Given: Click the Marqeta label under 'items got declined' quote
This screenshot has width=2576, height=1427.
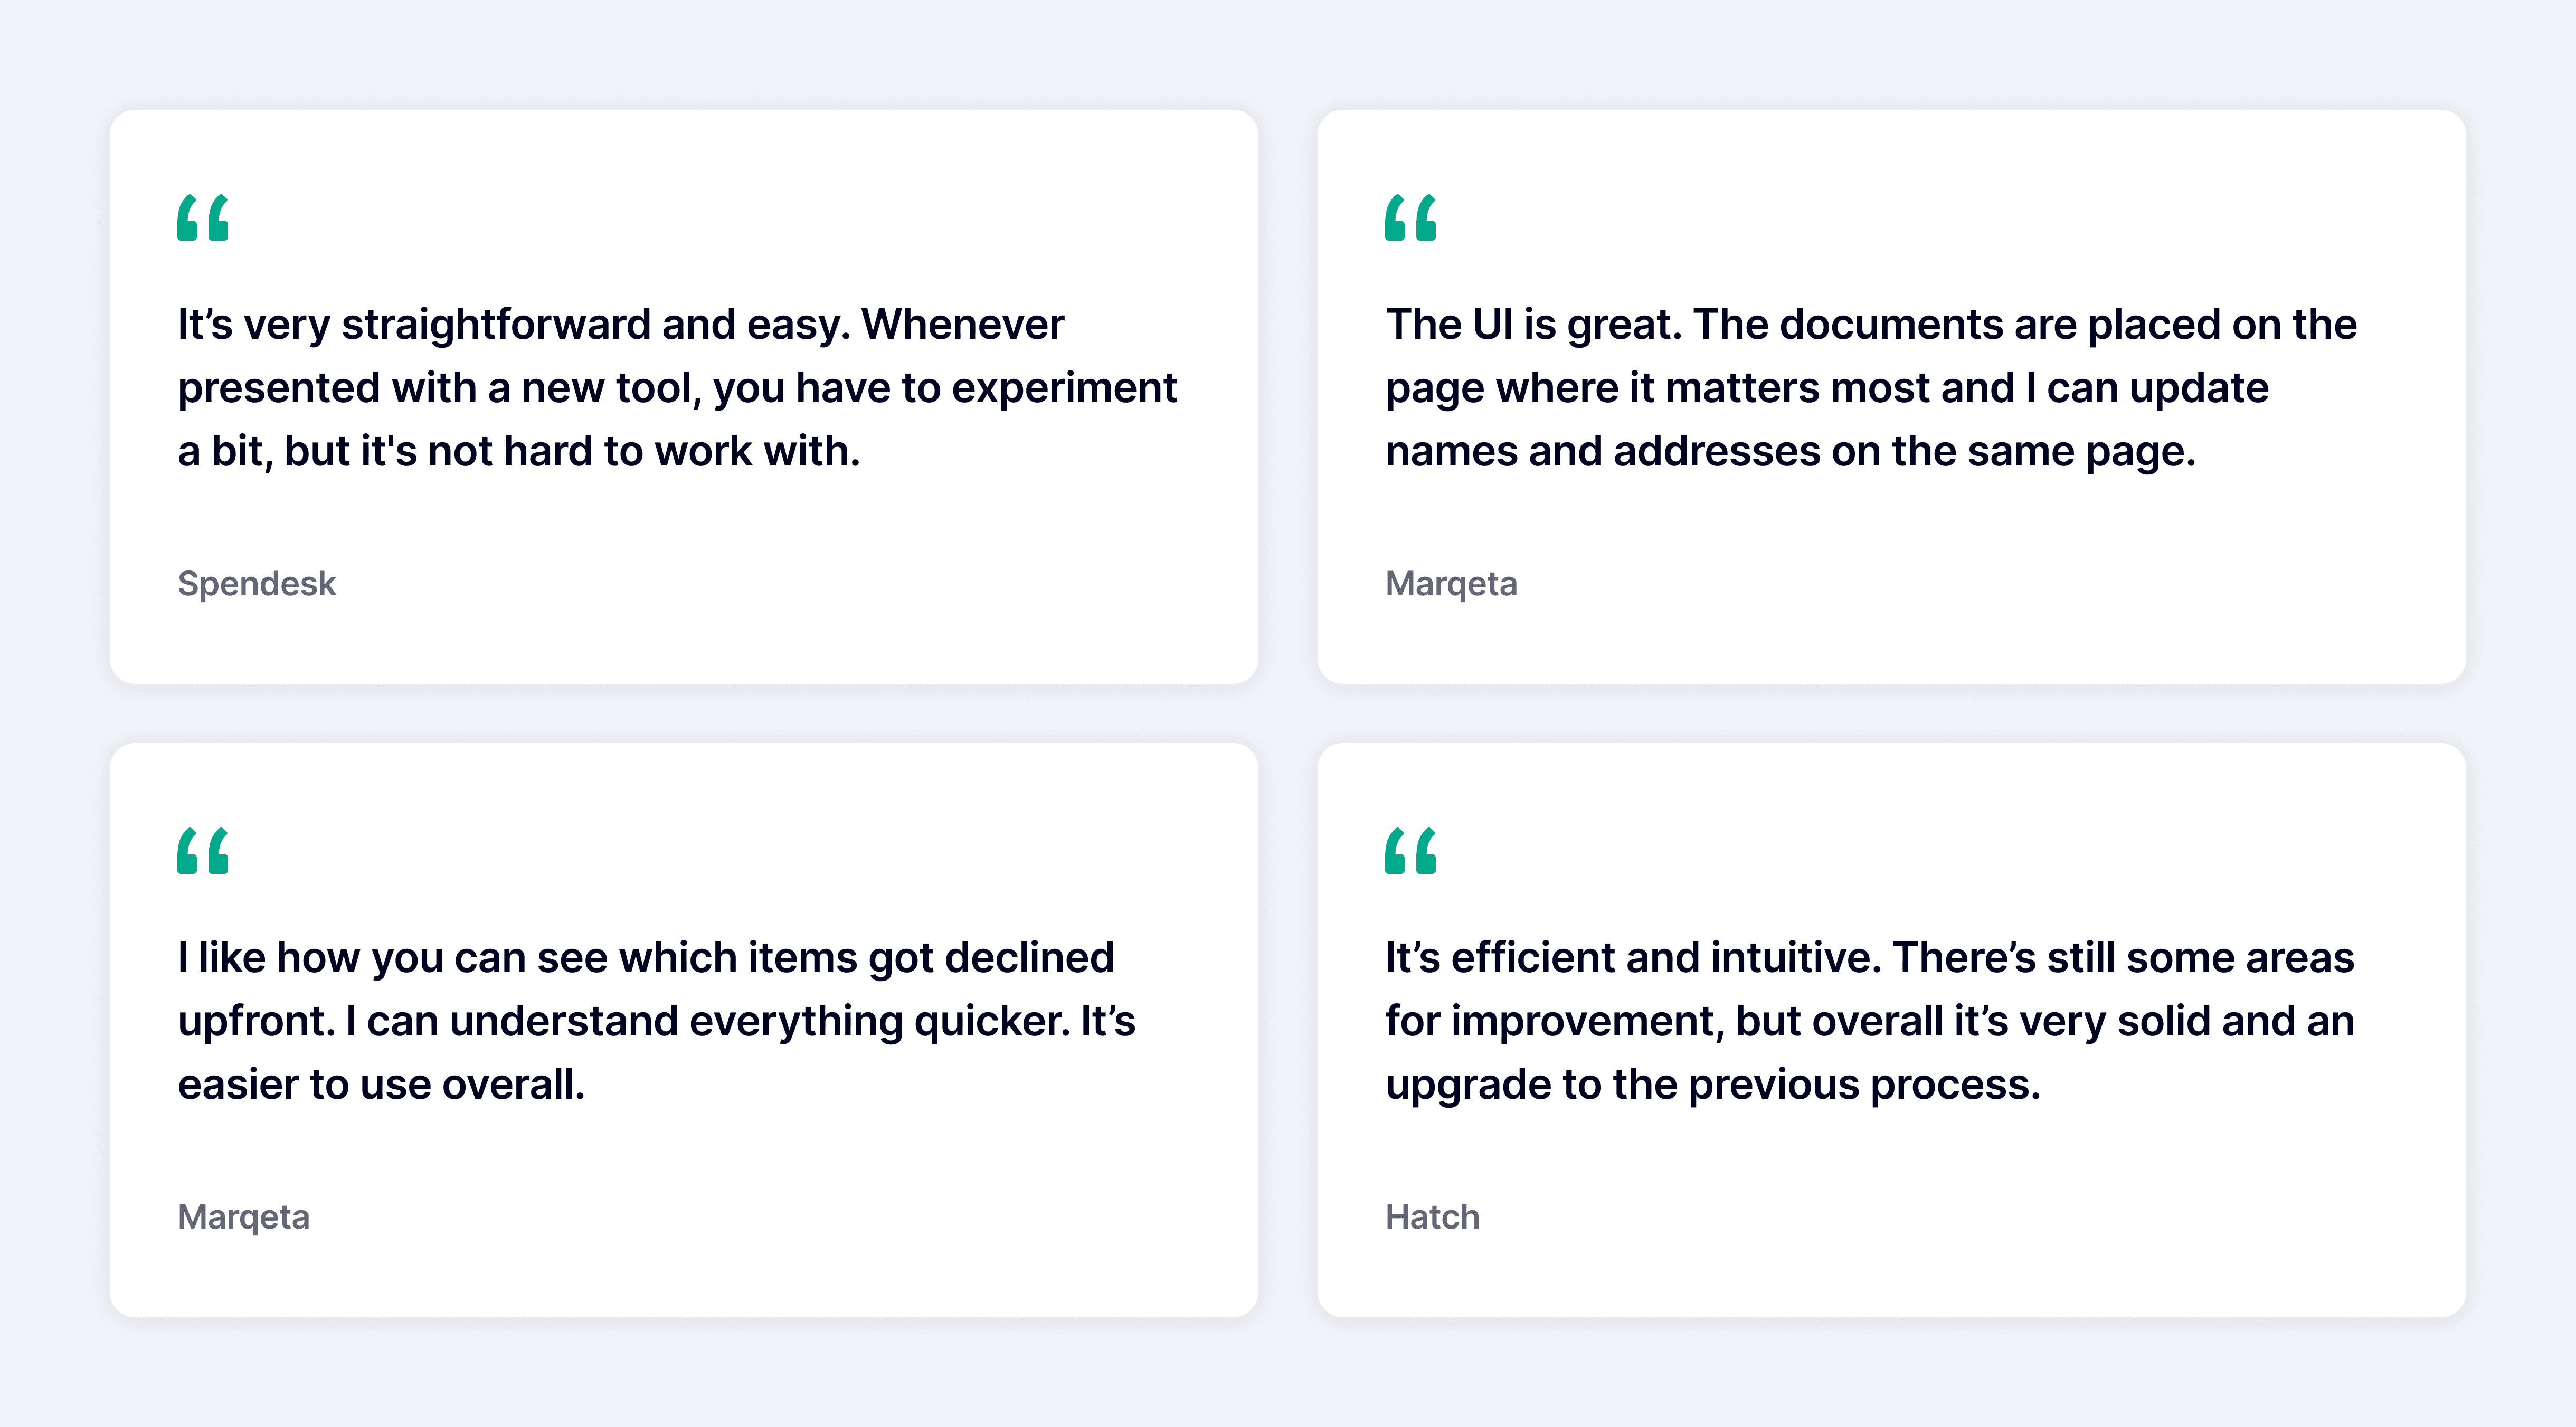Looking at the screenshot, I should click(x=244, y=1217).
